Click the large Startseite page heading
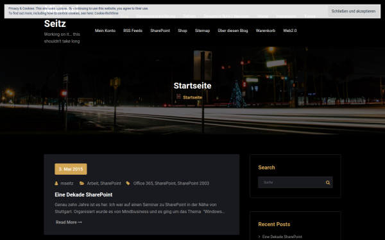The height and width of the screenshot is (240, 385). [193, 86]
